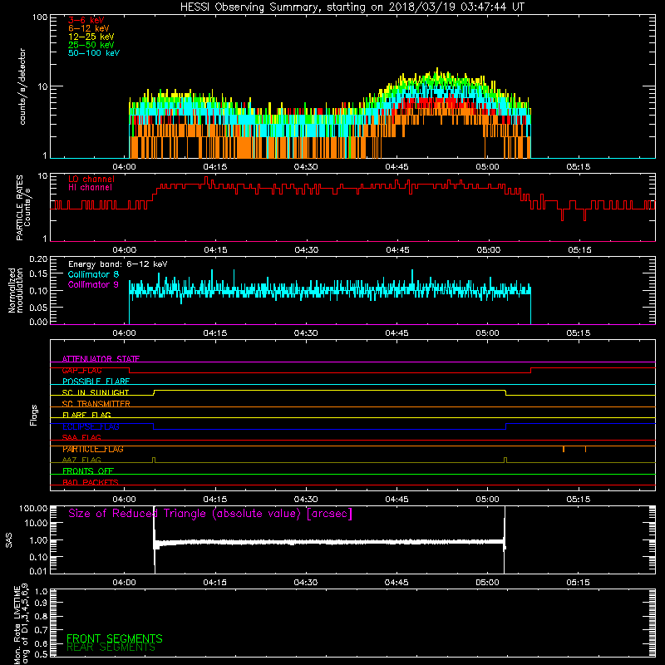Viewport: 665px width, 665px height.
Task: Click the 0.9 value on livetime axis
Action: [41, 603]
